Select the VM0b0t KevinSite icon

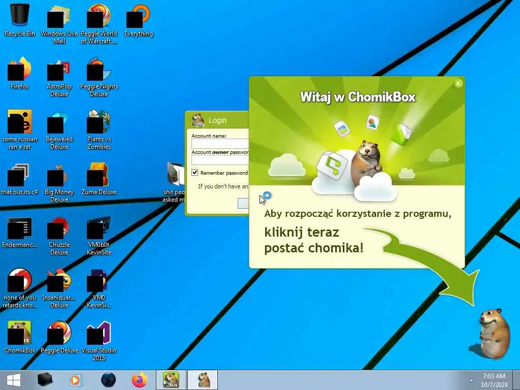(99, 236)
